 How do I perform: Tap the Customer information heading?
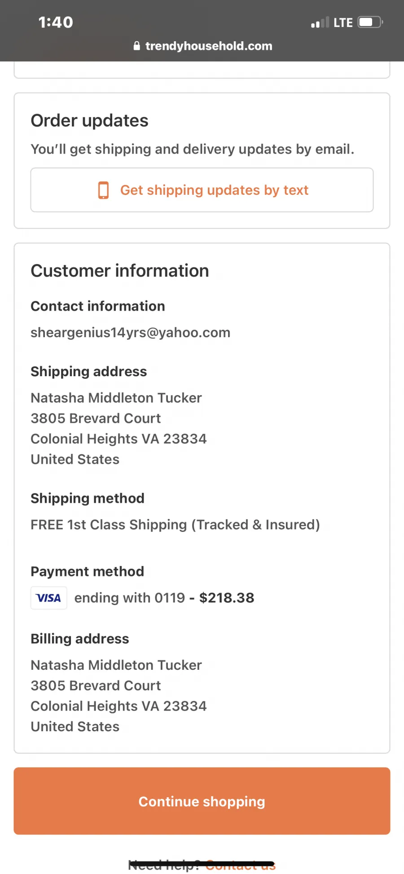coord(120,271)
